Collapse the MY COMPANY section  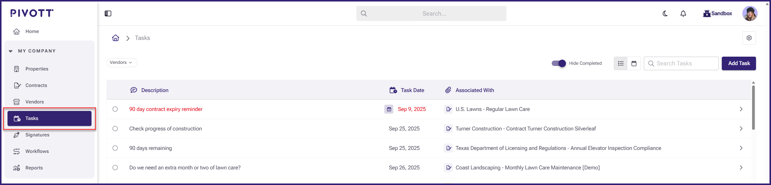[x=11, y=51]
